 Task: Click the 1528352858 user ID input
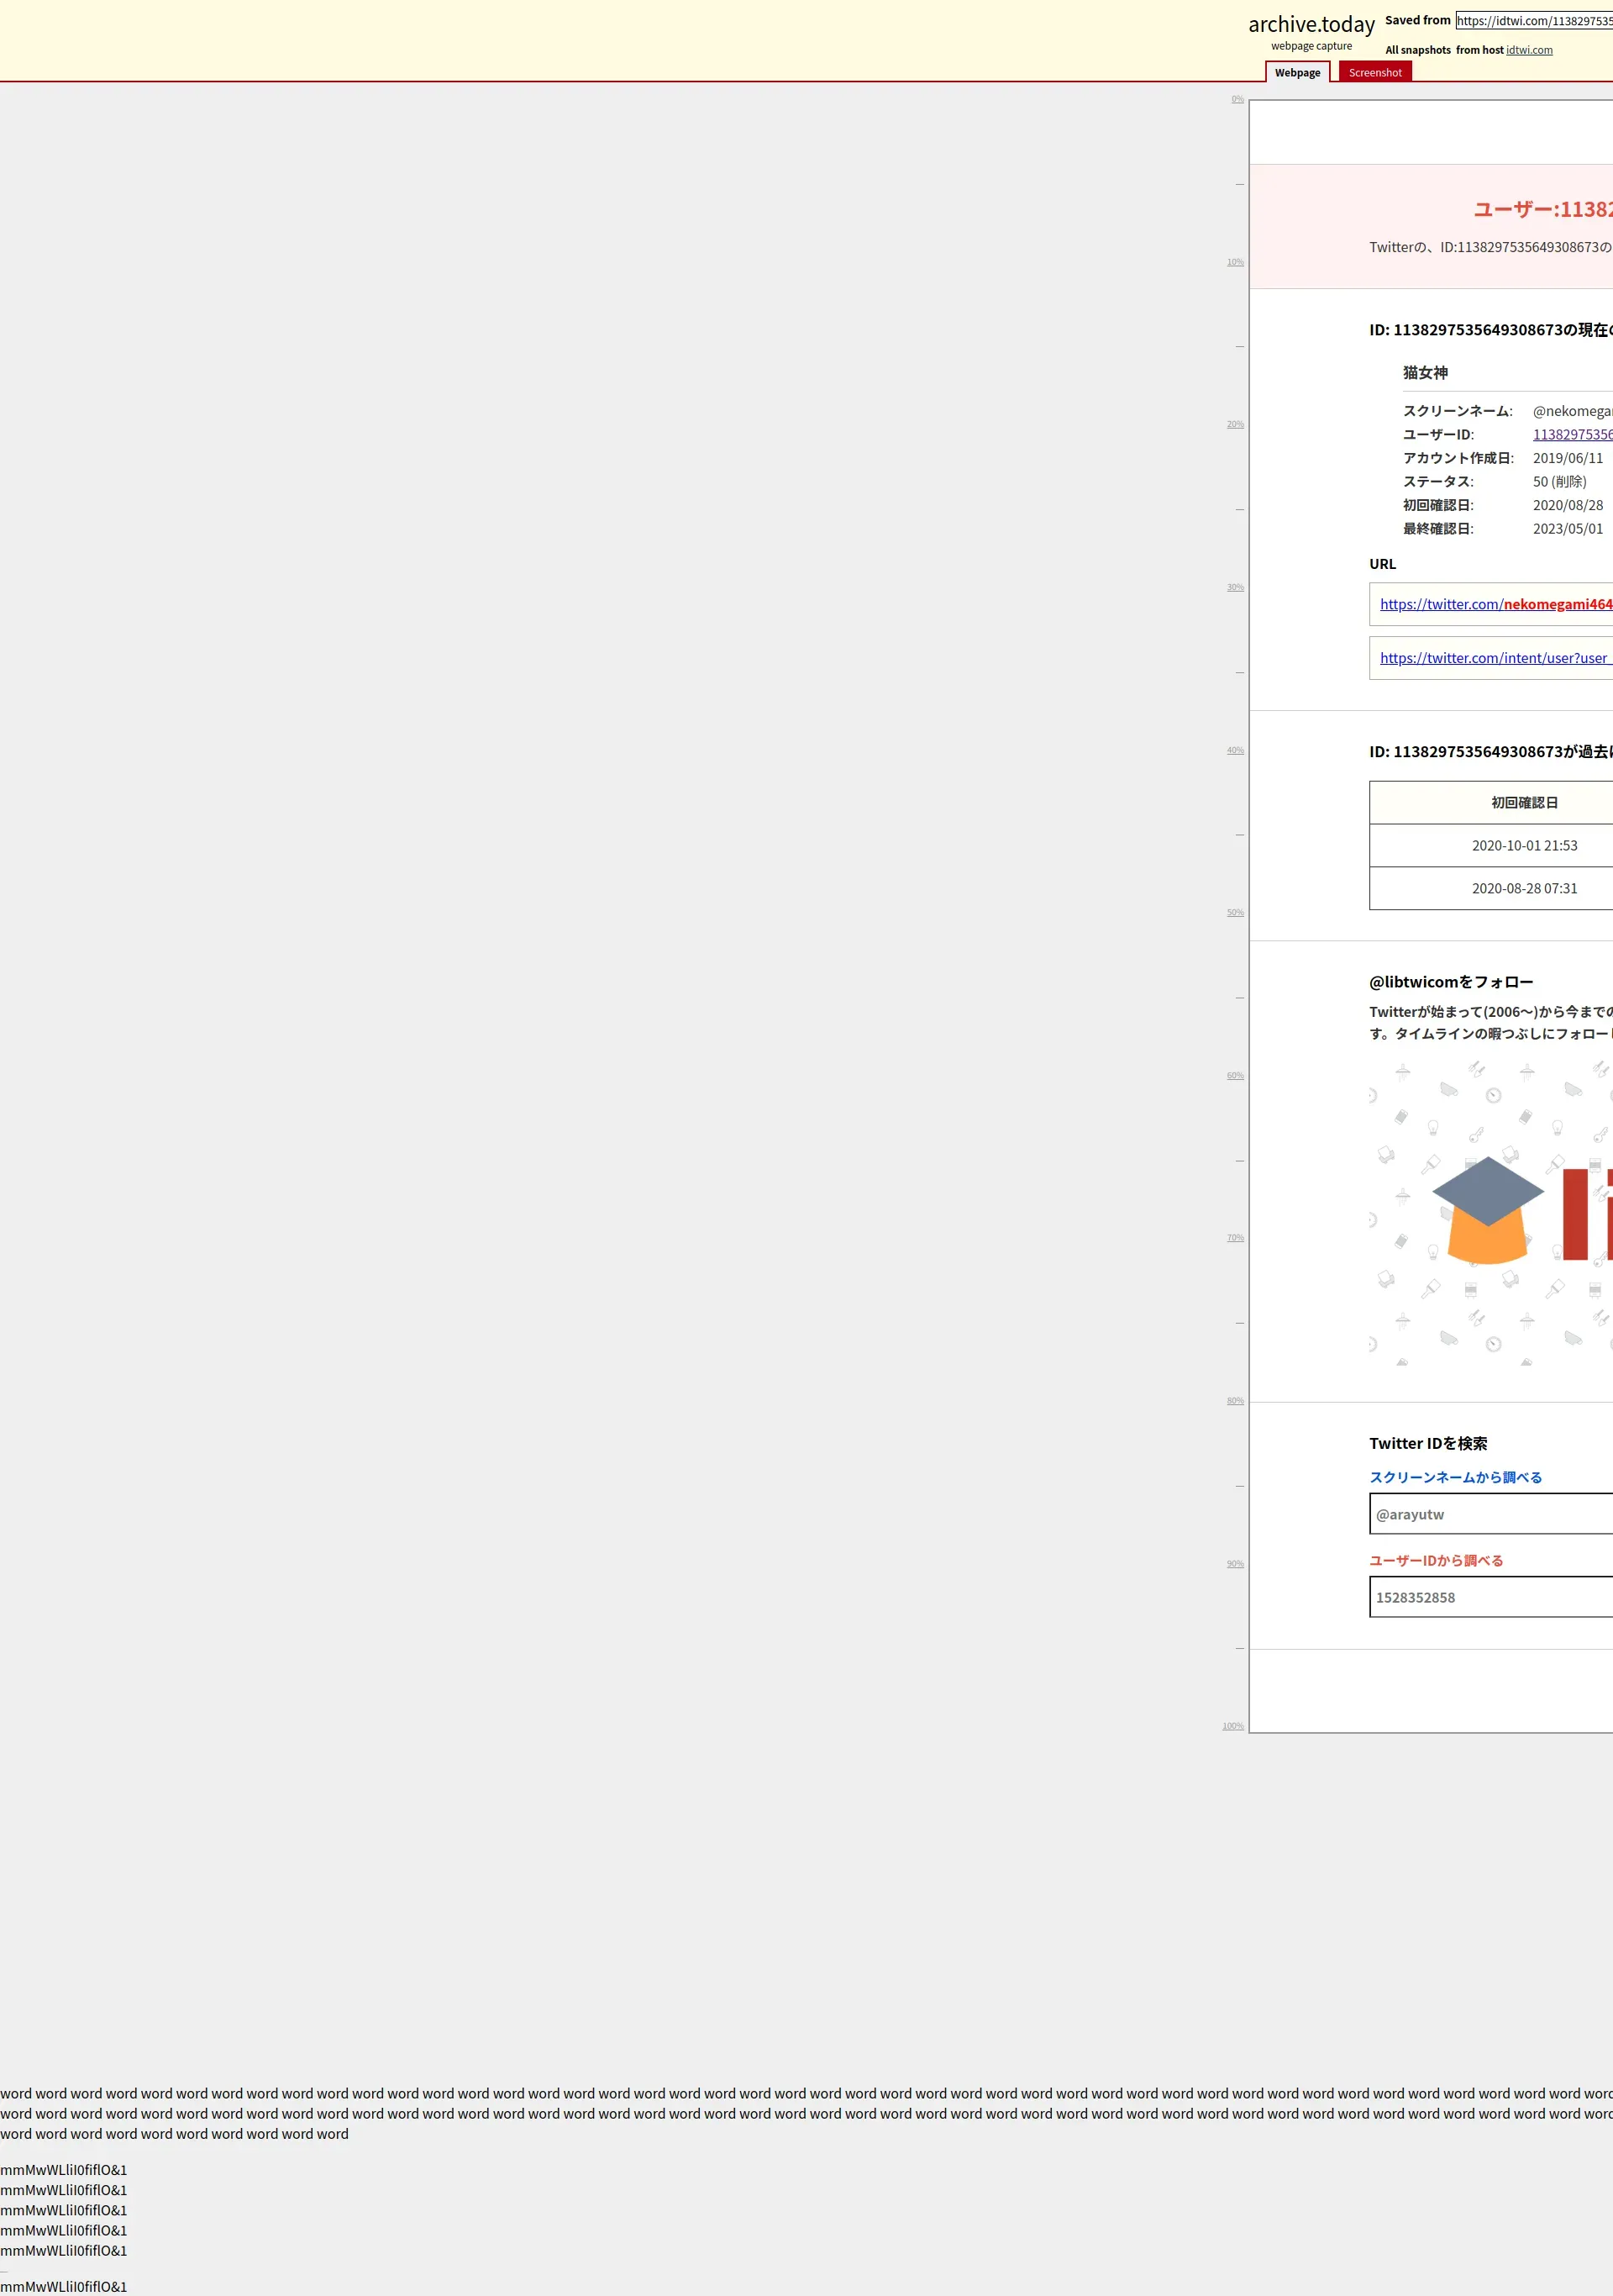pyautogui.click(x=1489, y=1597)
